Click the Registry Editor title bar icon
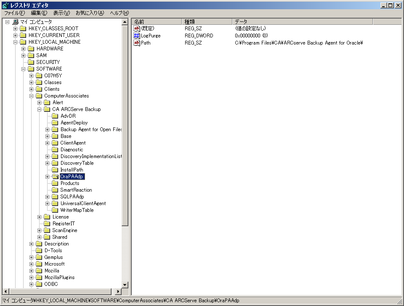 point(5,5)
